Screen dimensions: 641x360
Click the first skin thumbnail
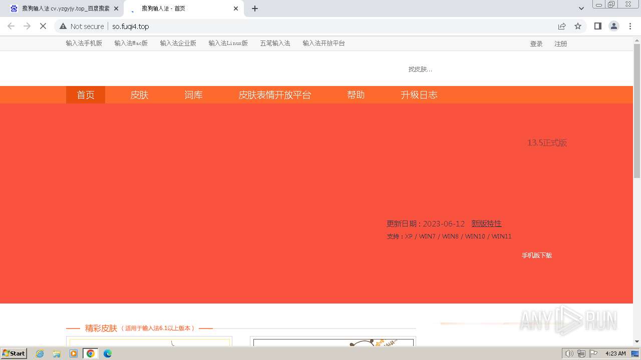click(149, 341)
